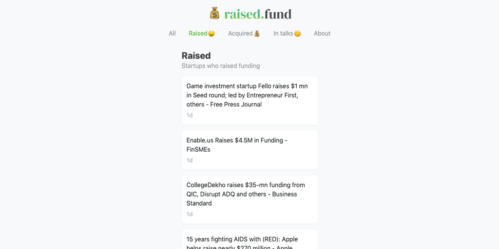Open the All tab

pos(172,34)
